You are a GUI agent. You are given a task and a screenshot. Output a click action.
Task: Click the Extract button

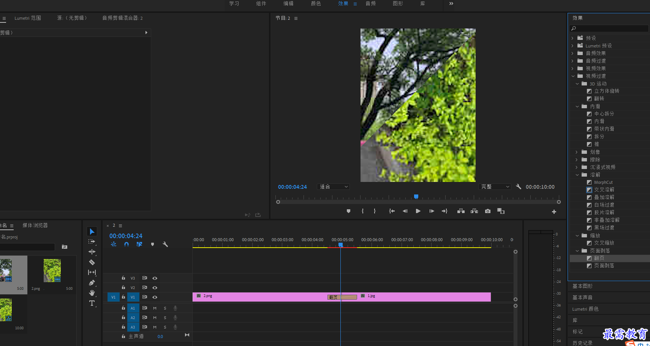pyautogui.click(x=474, y=211)
